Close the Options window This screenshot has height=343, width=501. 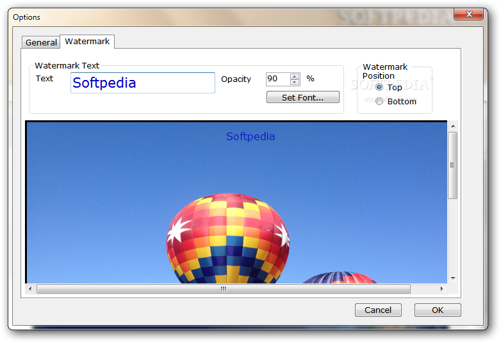point(469,14)
